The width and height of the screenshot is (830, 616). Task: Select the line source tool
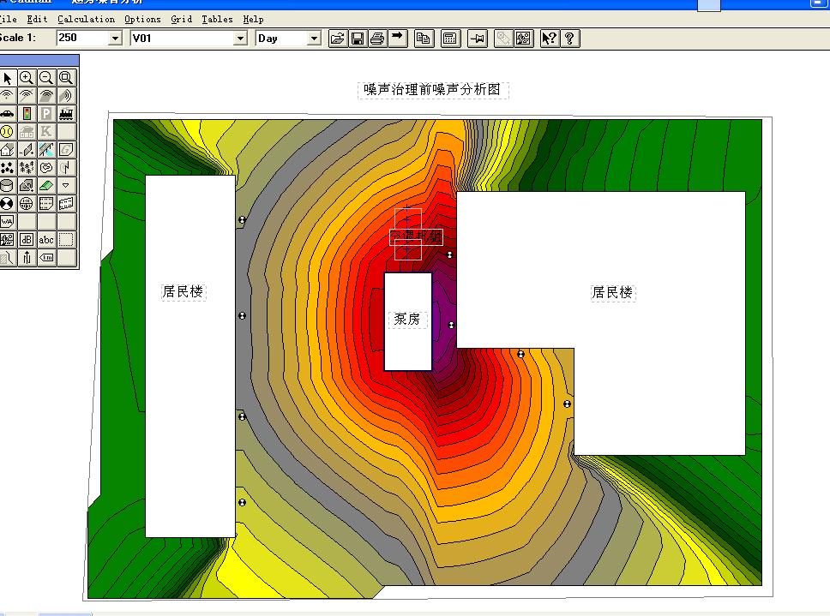tap(27, 96)
